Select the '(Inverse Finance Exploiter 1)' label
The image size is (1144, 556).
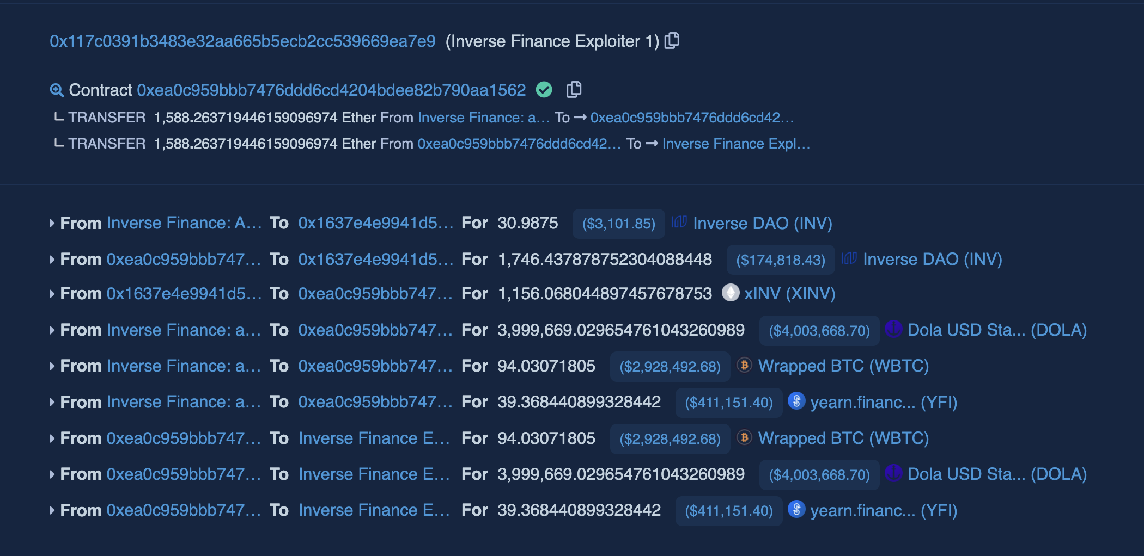point(552,41)
